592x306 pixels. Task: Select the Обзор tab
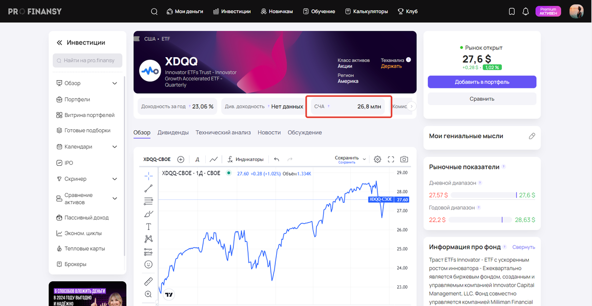[x=142, y=133]
